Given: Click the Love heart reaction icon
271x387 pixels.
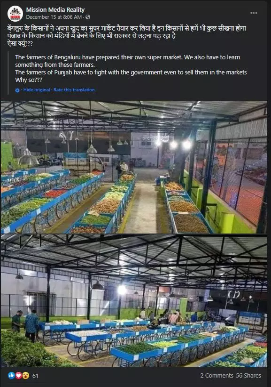Looking at the screenshot, I should [x=18, y=375].
